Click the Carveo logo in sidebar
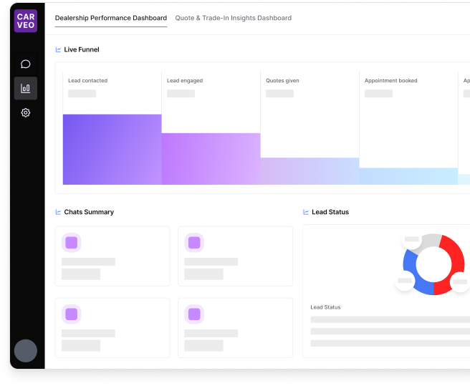The image size is (470, 386). (25, 21)
